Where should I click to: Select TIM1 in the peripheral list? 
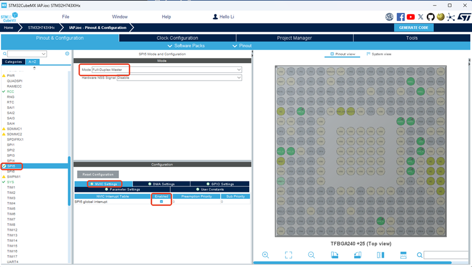click(x=11, y=187)
